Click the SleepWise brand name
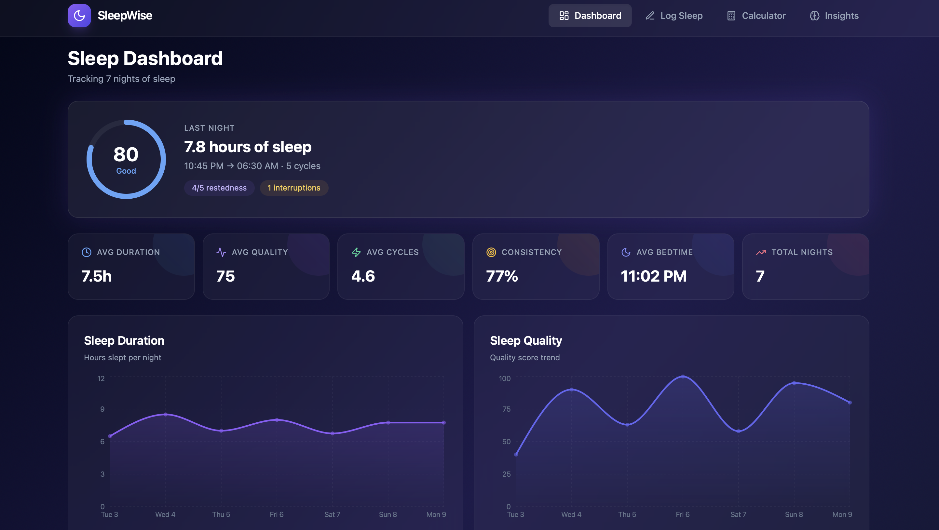The width and height of the screenshot is (939, 530). coord(125,16)
